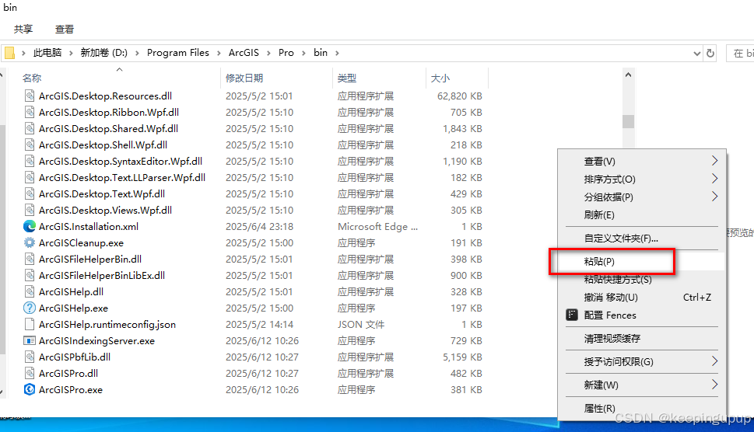
Task: Choose 自定义文件夹(F)... in context menu
Action: pyautogui.click(x=641, y=238)
